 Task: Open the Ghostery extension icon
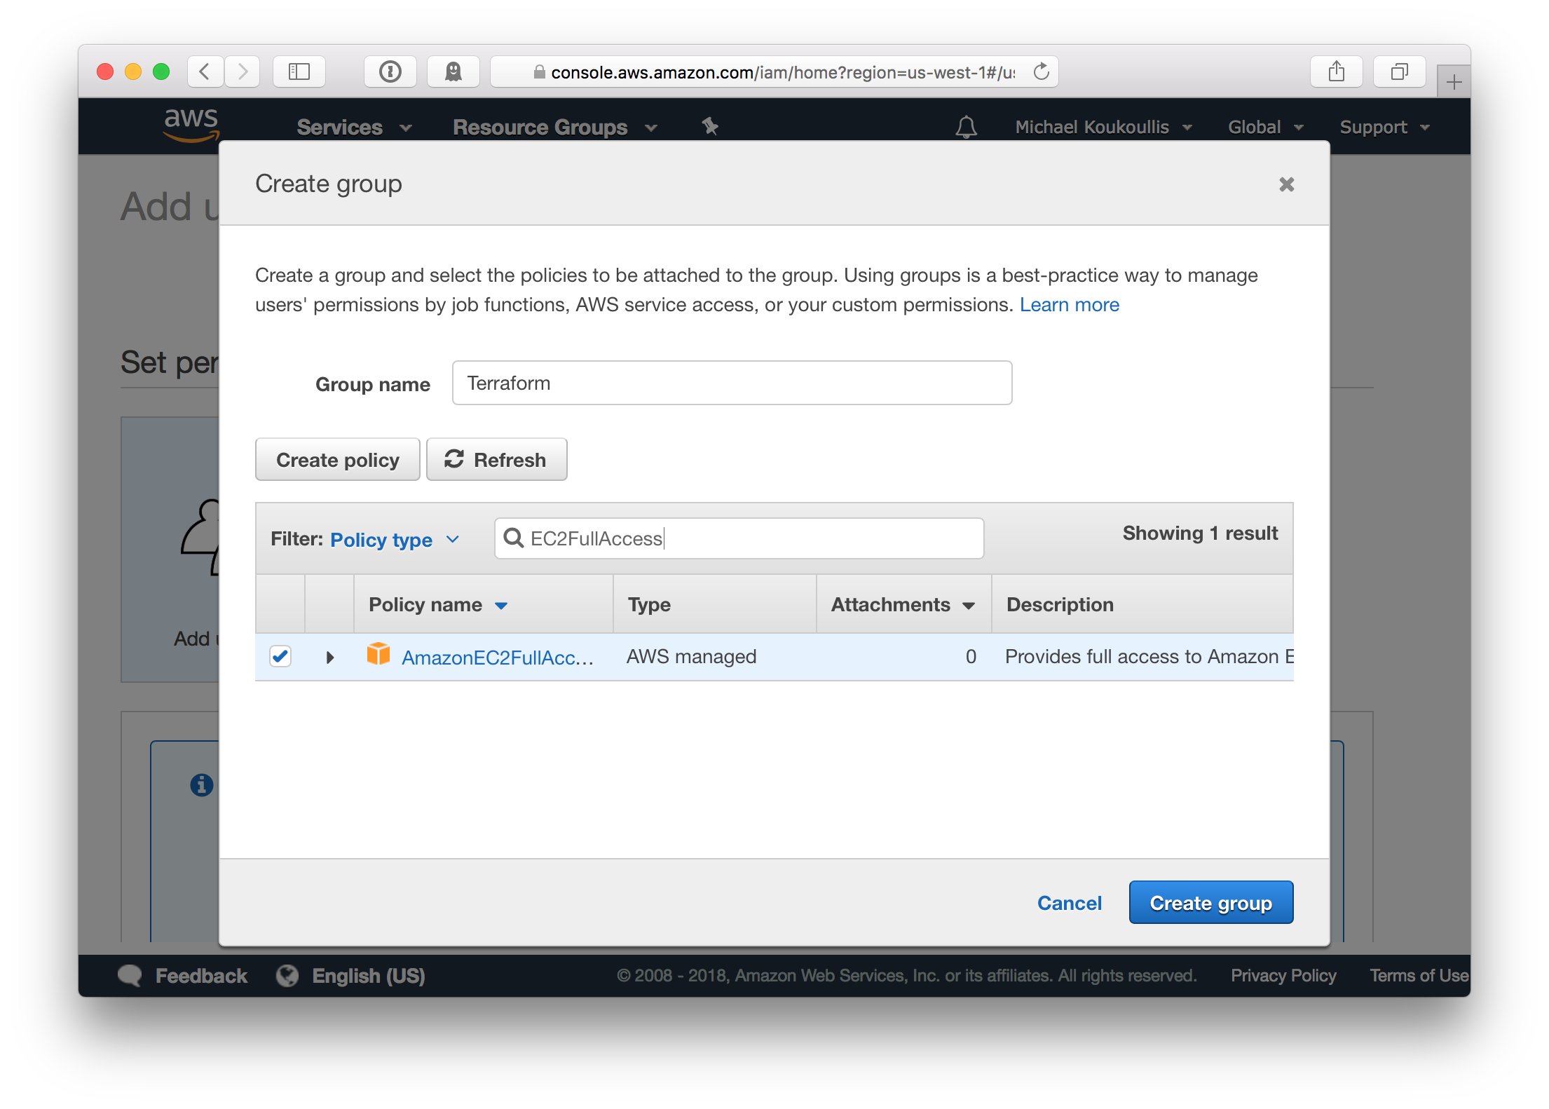click(453, 72)
